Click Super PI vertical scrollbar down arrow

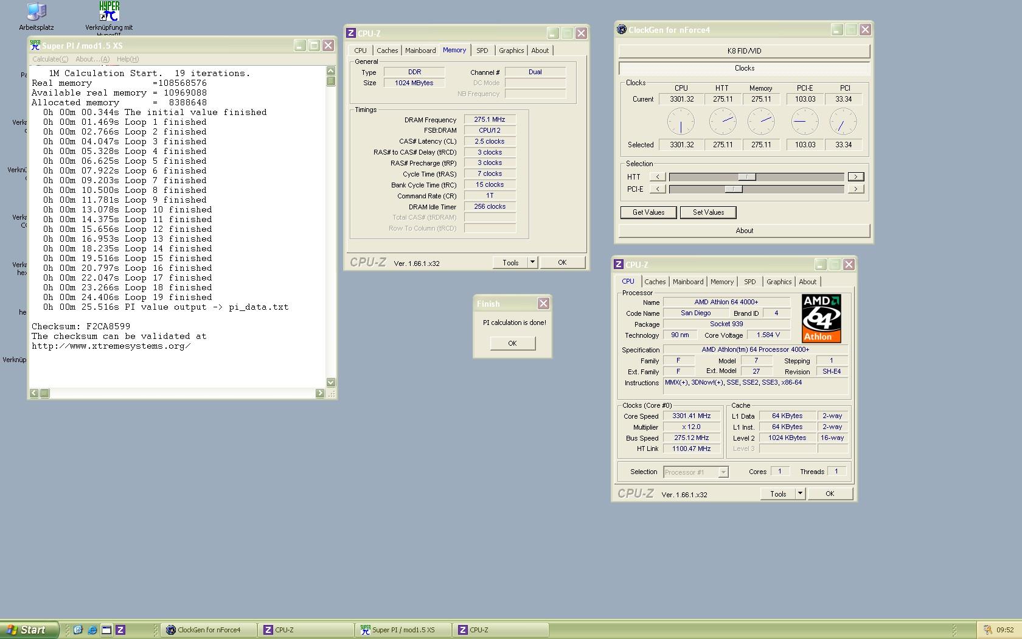pyautogui.click(x=331, y=382)
